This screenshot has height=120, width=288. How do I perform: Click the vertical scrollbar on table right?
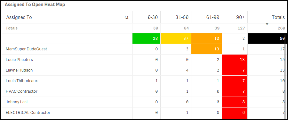(285, 76)
